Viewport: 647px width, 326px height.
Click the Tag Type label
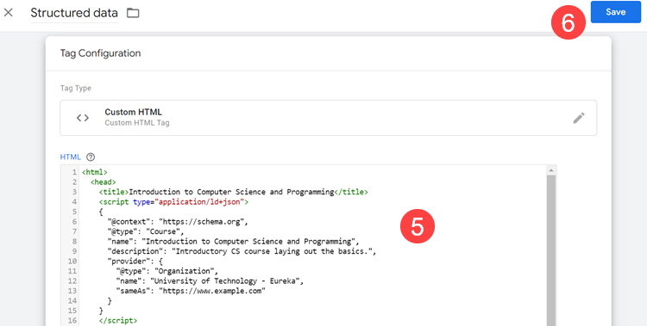coord(76,88)
